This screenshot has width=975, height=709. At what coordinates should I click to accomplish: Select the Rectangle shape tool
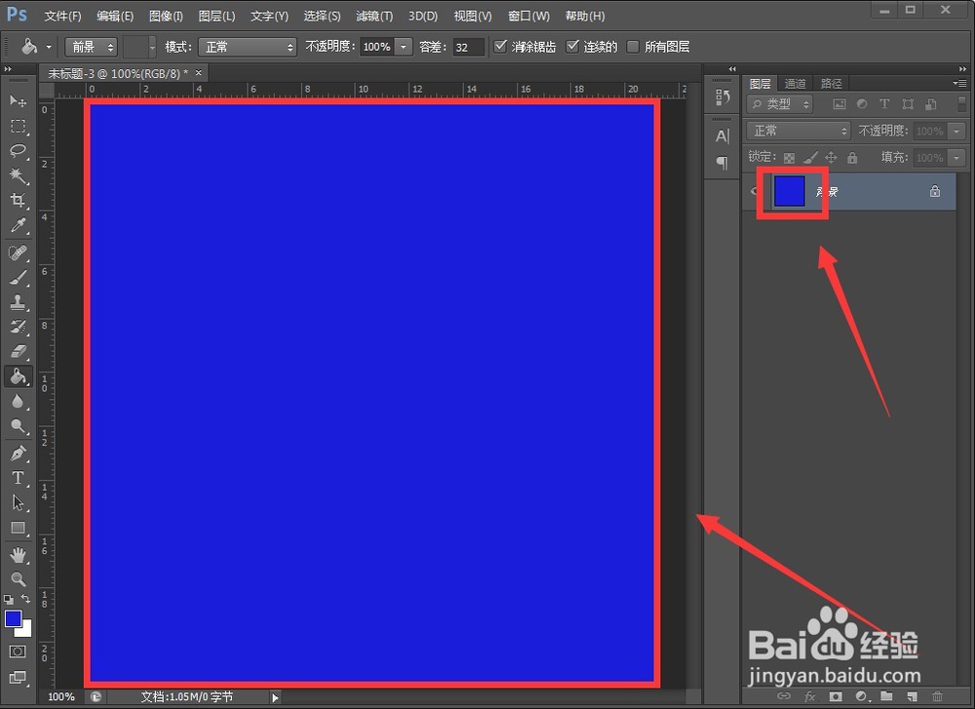click(x=18, y=528)
